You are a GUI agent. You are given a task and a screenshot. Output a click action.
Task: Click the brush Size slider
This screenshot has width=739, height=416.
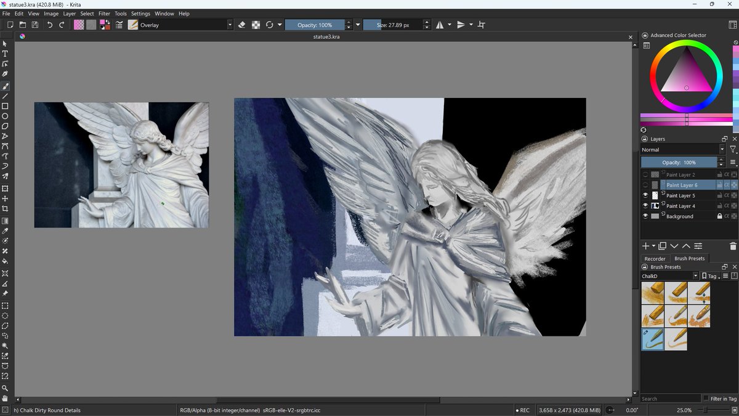pyautogui.click(x=394, y=25)
